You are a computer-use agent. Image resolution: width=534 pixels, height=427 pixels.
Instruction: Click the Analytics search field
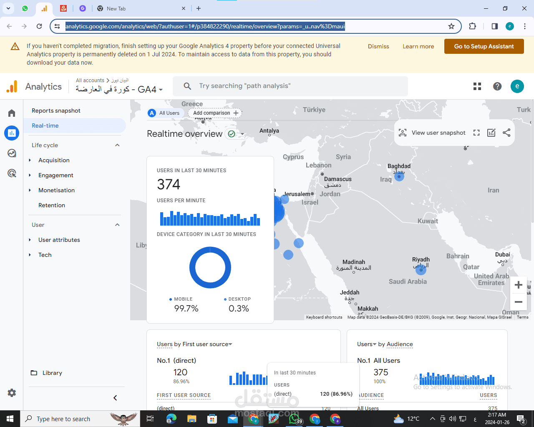(290, 86)
